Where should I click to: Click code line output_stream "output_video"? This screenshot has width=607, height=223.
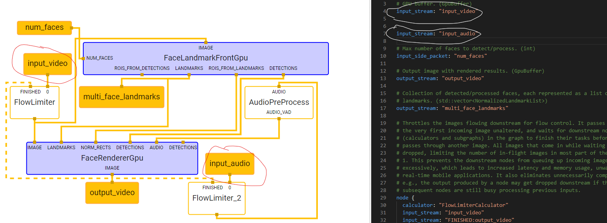click(x=440, y=79)
